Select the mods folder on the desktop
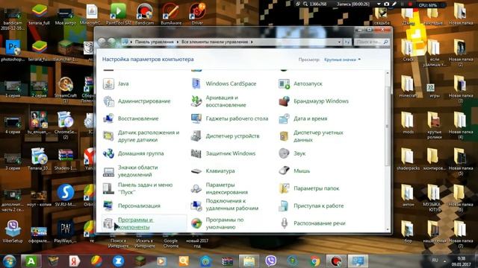478x268 pixels. (x=409, y=123)
